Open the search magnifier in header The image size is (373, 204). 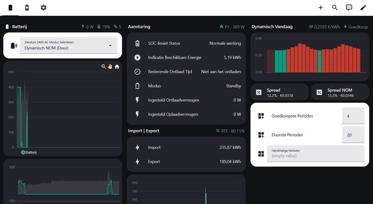pyautogui.click(x=335, y=7)
